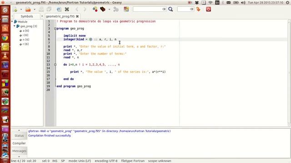
Task: Click the magnifier Find icon
Action: tap(171, 9)
